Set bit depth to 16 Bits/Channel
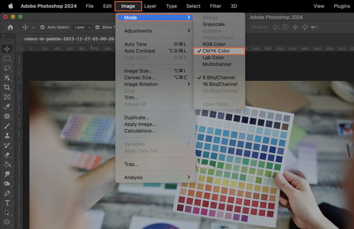The image size is (354, 229). [220, 84]
